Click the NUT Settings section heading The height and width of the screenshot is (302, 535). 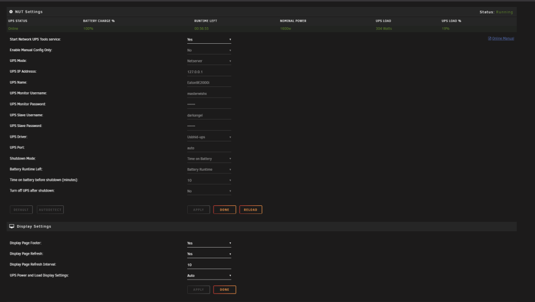(x=29, y=12)
